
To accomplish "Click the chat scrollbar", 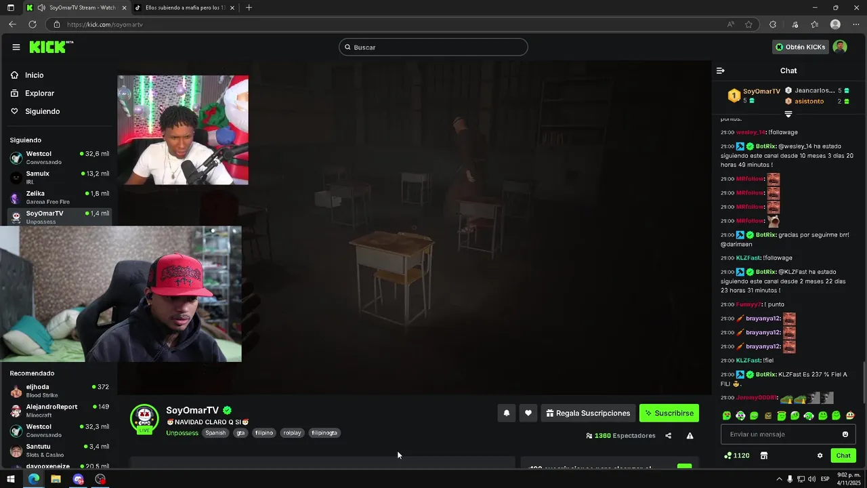I will click(x=864, y=383).
